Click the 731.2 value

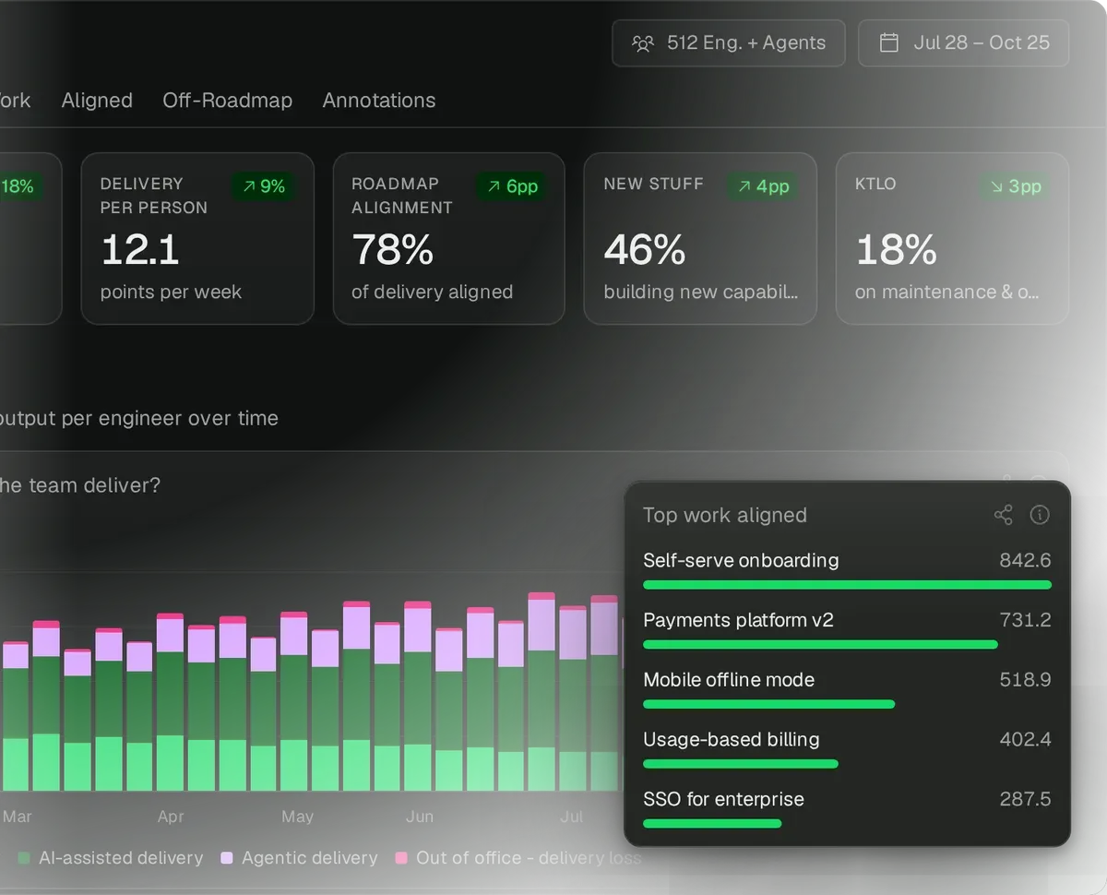[x=1025, y=620]
